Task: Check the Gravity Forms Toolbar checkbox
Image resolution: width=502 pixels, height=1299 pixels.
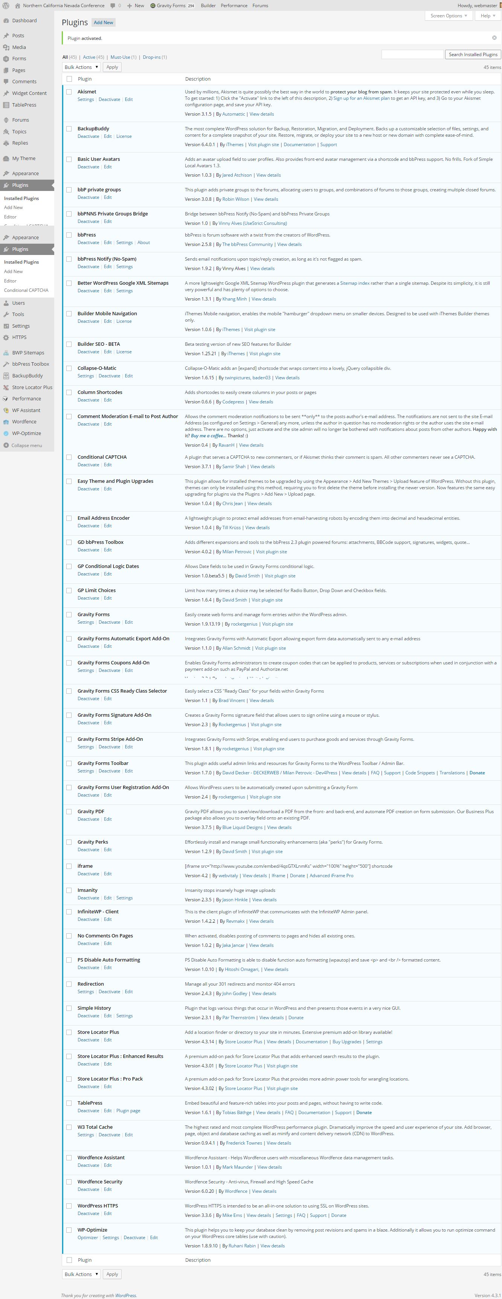Action: 69,763
